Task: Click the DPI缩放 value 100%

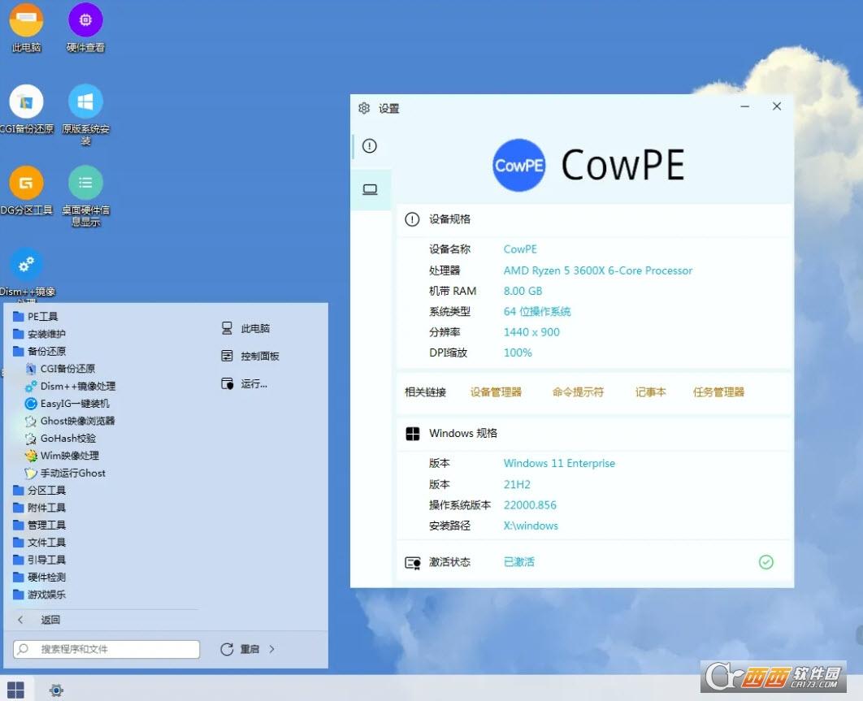Action: tap(518, 353)
